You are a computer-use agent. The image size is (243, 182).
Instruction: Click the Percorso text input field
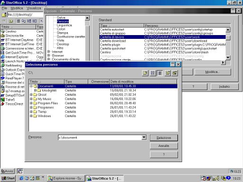tap(100, 137)
